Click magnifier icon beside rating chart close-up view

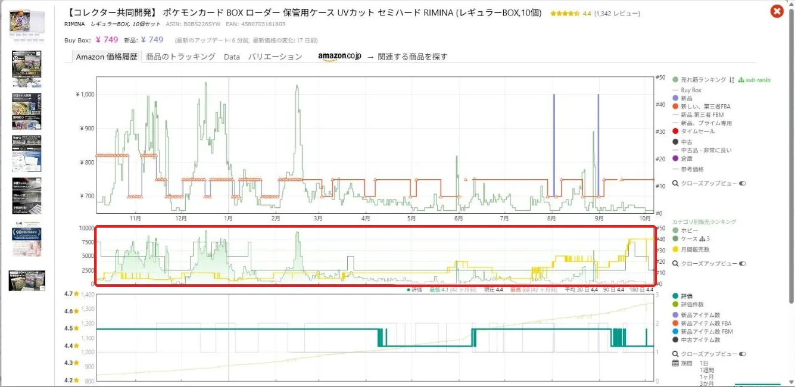[675, 354]
